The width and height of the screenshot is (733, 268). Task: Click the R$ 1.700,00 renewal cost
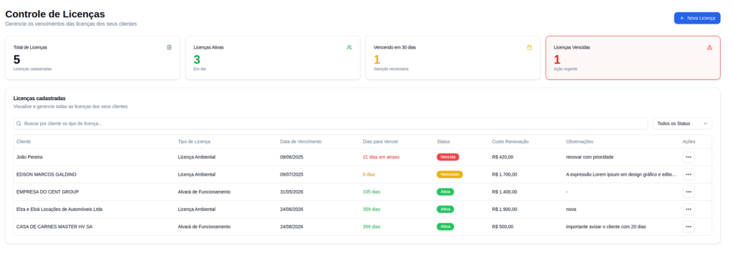pos(505,174)
